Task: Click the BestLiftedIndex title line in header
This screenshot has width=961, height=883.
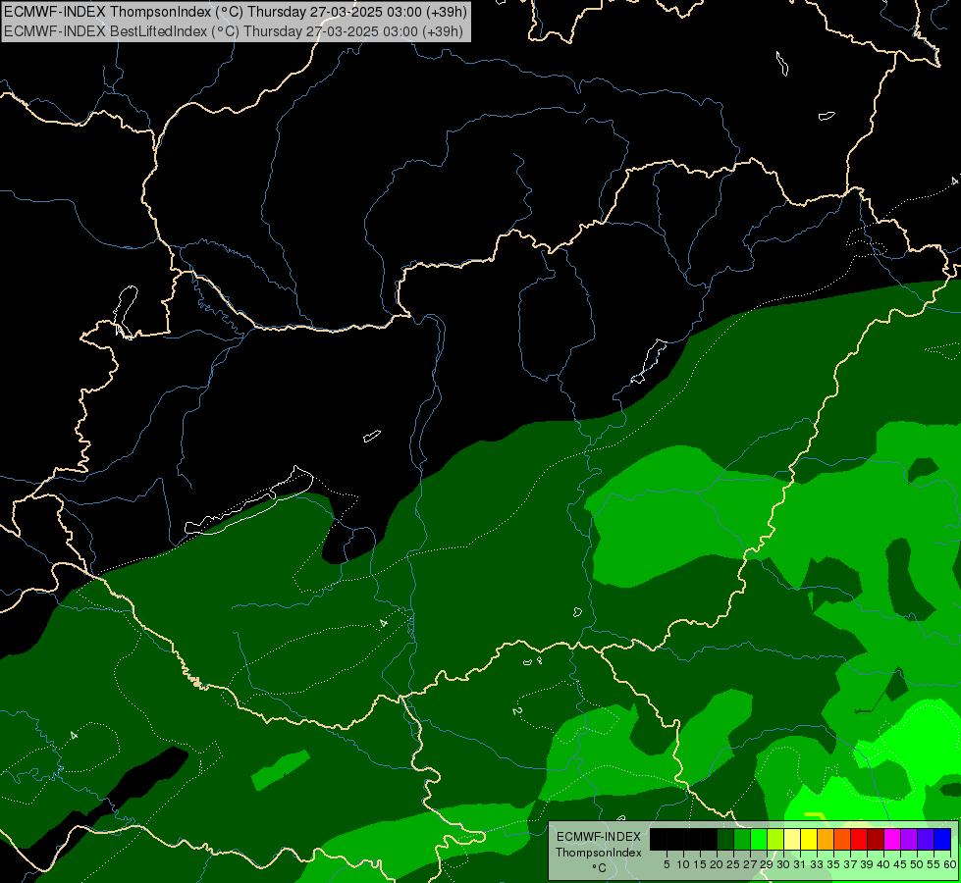Action: click(234, 30)
